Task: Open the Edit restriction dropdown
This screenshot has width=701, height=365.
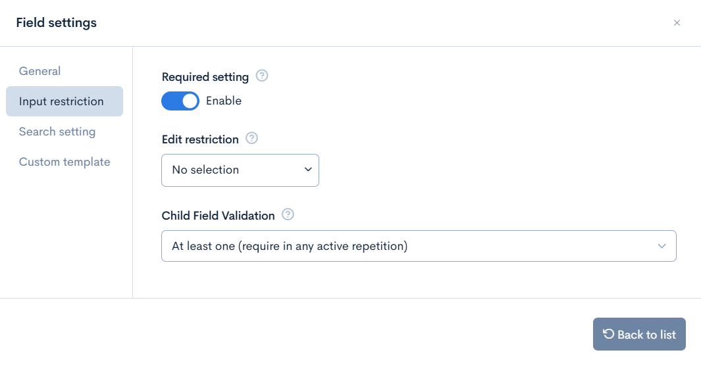Action: [x=240, y=170]
